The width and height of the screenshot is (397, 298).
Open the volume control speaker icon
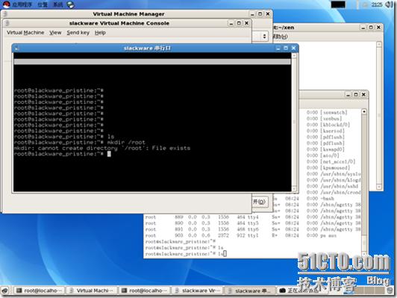pos(389,4)
